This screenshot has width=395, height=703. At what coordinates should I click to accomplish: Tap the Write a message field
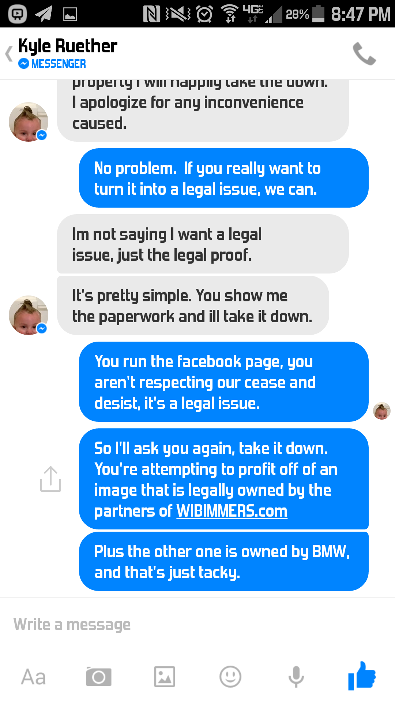tap(197, 624)
